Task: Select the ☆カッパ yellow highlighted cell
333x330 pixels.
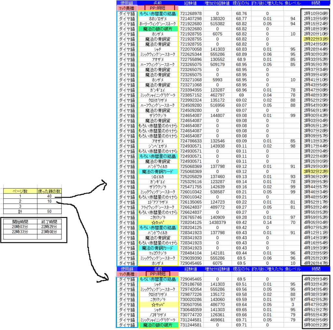Action: point(158,222)
